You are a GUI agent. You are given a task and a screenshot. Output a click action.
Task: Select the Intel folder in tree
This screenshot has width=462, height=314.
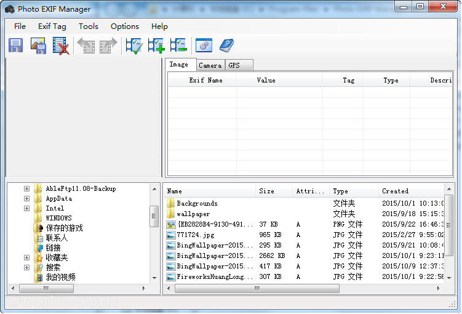click(55, 209)
